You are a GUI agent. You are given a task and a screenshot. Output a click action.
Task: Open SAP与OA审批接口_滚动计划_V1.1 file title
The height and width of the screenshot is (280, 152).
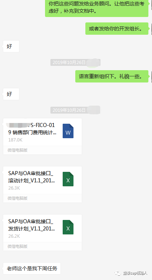pyautogui.click(x=32, y=177)
